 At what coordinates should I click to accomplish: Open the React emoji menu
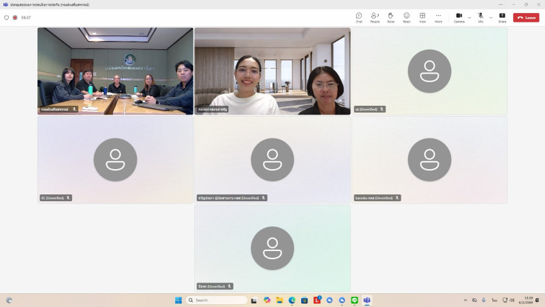[x=406, y=17]
